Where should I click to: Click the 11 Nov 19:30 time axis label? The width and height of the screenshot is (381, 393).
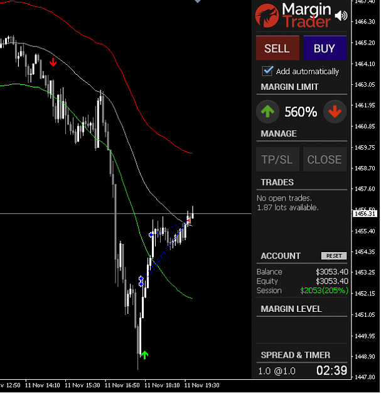coord(201,385)
